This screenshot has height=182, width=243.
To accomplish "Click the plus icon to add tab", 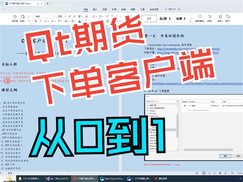I will point(48,3).
